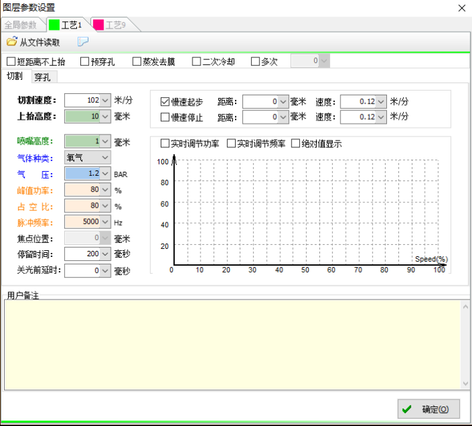Click the open-folder icon for 从文件读取
This screenshot has width=472, height=426.
11,43
